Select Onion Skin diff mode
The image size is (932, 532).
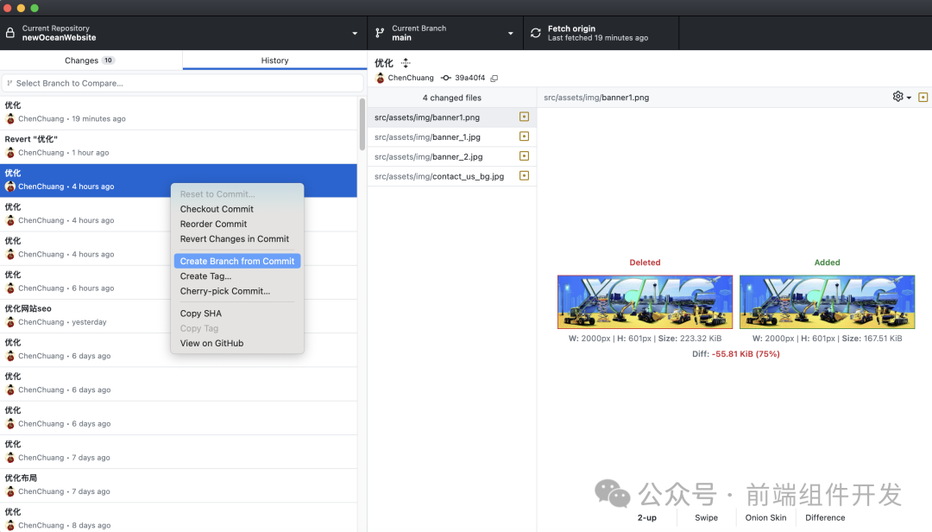tap(765, 517)
